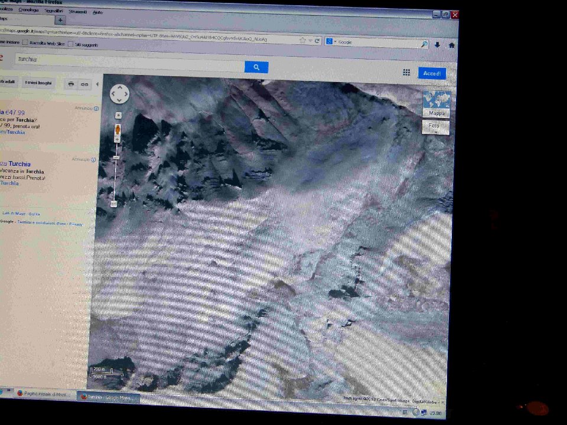Open the Aiuto menu
Image resolution: width=567 pixels, height=425 pixels.
tap(97, 12)
